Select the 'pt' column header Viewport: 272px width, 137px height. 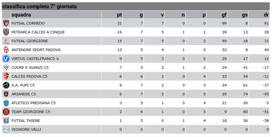[x=119, y=15]
